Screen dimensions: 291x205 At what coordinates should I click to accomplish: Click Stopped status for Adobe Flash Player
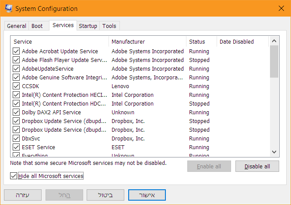199,60
